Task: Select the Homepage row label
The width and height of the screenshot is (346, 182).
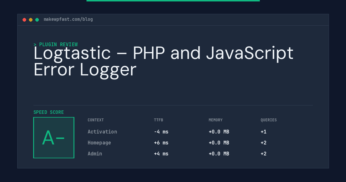Action: (x=99, y=143)
